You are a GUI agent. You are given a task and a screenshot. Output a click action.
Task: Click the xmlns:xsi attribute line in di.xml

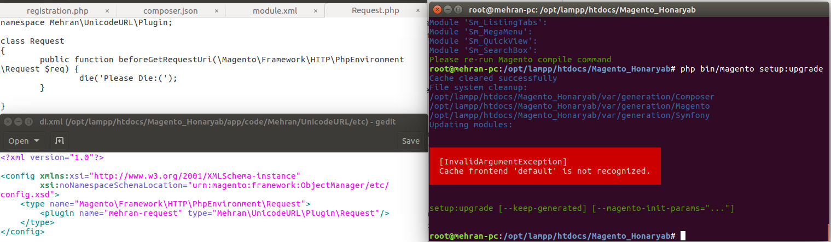pos(150,176)
